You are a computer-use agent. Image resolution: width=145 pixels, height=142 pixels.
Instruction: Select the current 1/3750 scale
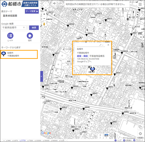tap(23, 140)
